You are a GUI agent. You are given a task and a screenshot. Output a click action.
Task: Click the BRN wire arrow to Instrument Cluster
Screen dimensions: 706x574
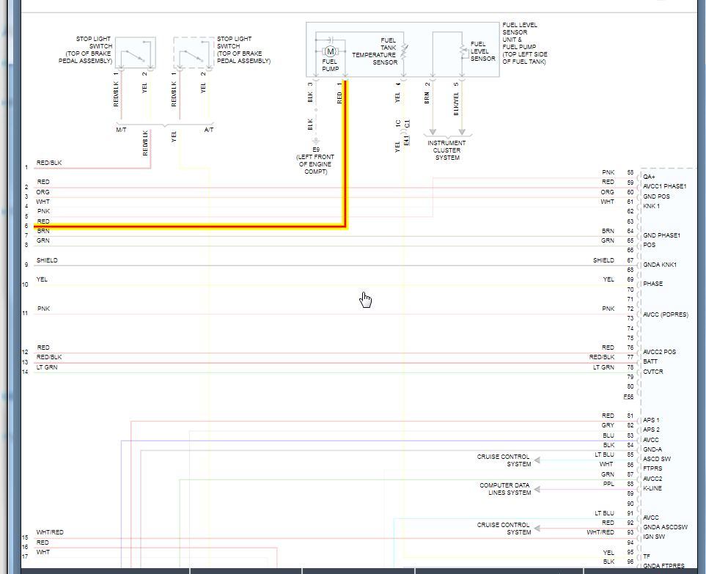pos(433,132)
